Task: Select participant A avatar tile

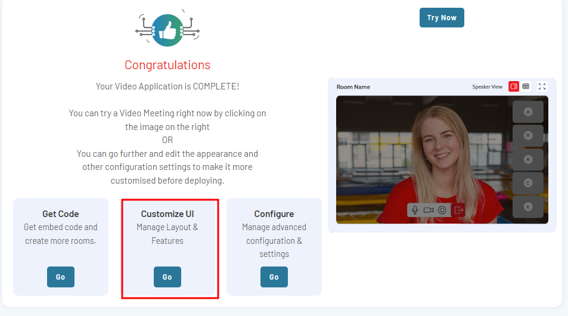Action: point(528,112)
